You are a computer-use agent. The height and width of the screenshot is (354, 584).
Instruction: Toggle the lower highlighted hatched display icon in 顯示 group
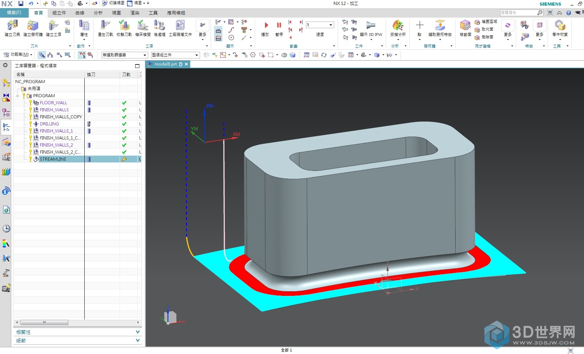pyautogui.click(x=218, y=38)
